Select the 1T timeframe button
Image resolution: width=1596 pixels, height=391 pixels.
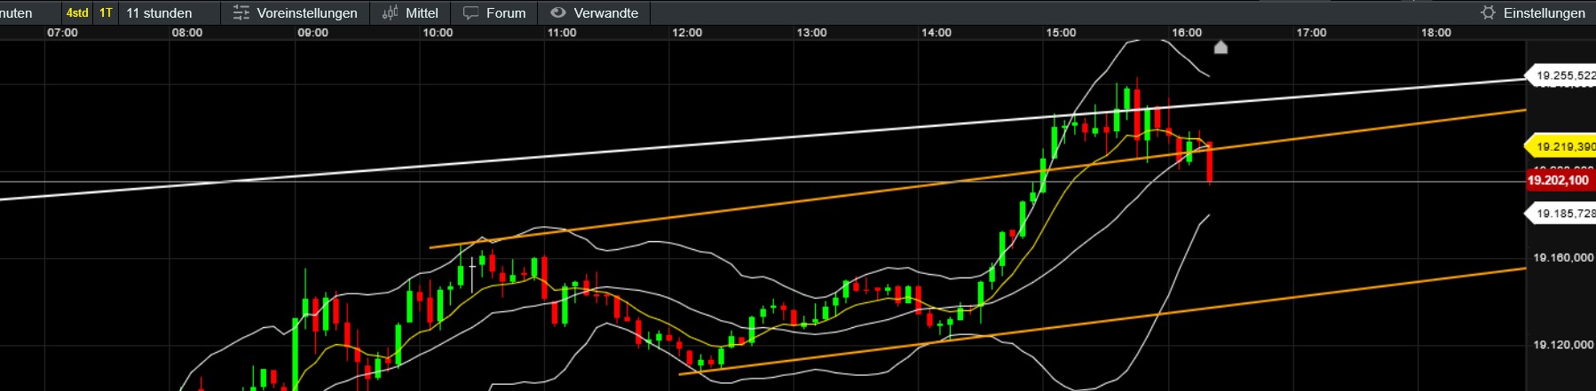click(106, 12)
